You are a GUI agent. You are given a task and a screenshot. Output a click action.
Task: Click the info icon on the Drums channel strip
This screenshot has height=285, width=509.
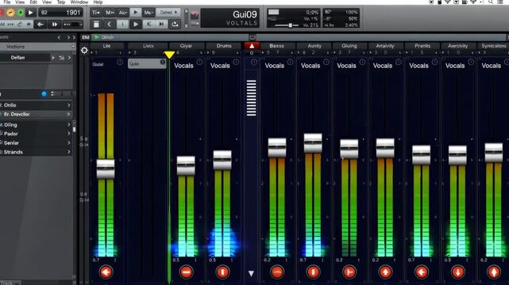[236, 62]
